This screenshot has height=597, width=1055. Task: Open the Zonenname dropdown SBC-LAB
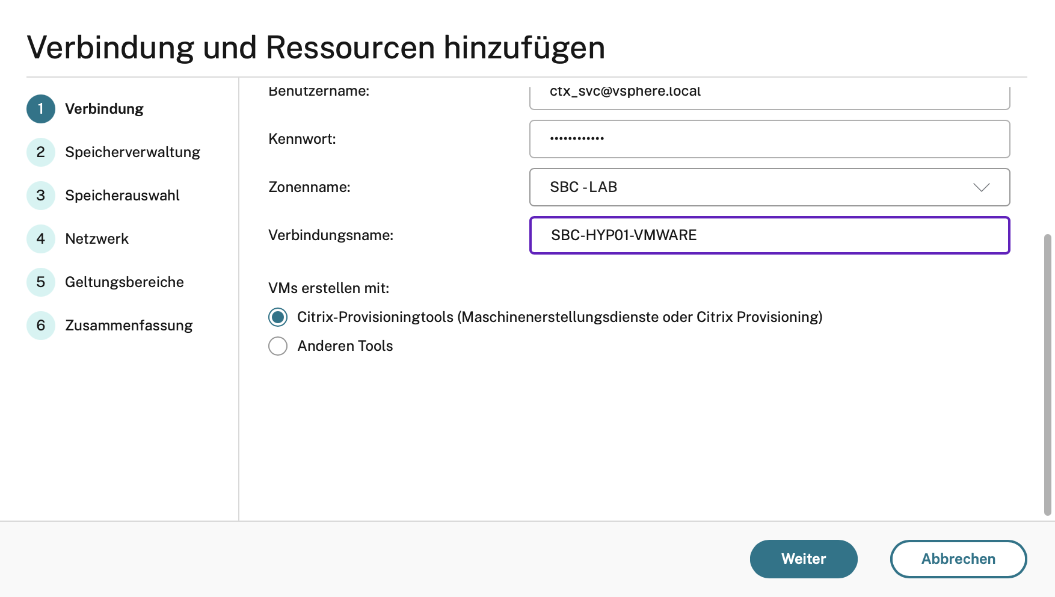pos(769,187)
